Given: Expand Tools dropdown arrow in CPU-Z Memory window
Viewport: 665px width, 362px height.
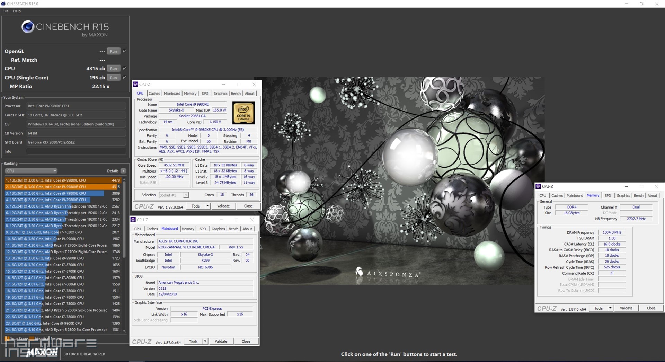Looking at the screenshot, I should point(610,308).
